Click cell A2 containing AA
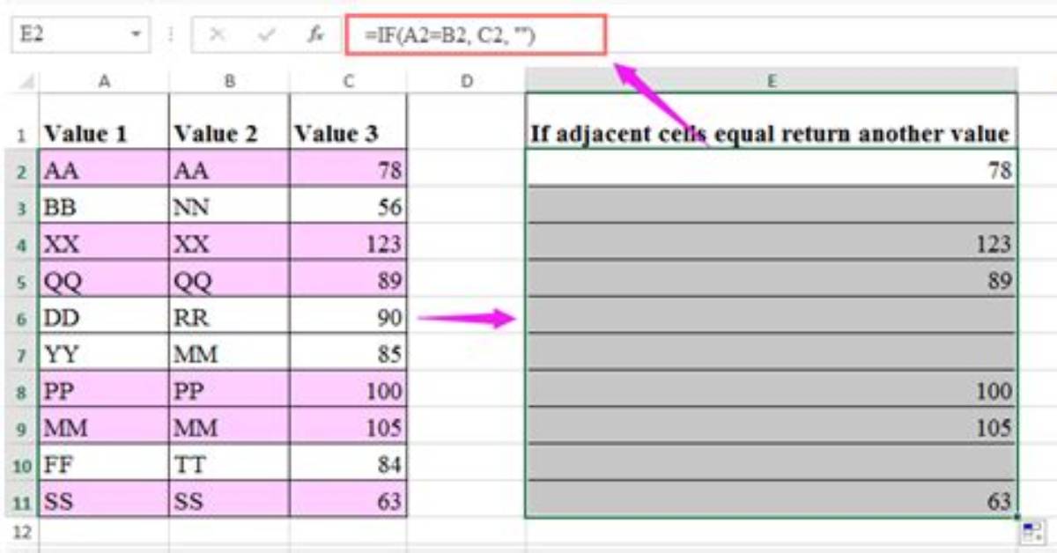 pyautogui.click(x=104, y=168)
